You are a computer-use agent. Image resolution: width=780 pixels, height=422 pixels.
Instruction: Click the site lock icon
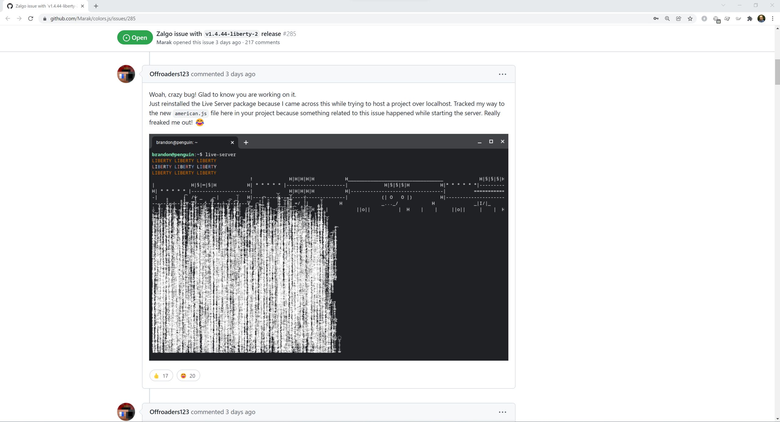(x=45, y=19)
